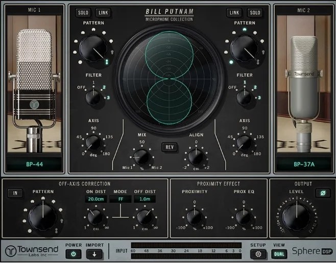Screen dimensions: 336x264
Task: Switch the VIEW DUAL button
Action: (x=279, y=254)
